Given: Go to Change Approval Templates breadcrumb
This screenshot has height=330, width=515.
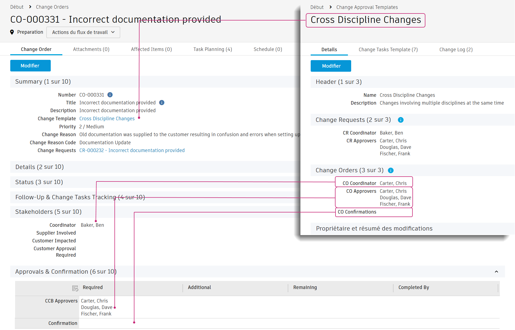Looking at the screenshot, I should [x=367, y=7].
